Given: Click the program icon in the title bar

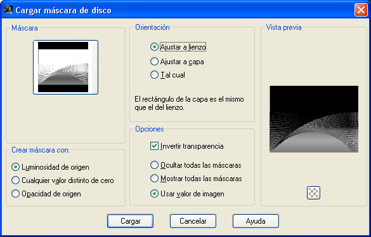Looking at the screenshot, I should click(8, 10).
